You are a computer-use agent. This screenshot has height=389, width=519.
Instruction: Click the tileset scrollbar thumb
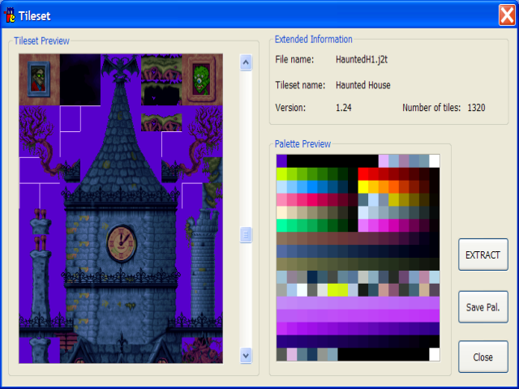(x=246, y=234)
